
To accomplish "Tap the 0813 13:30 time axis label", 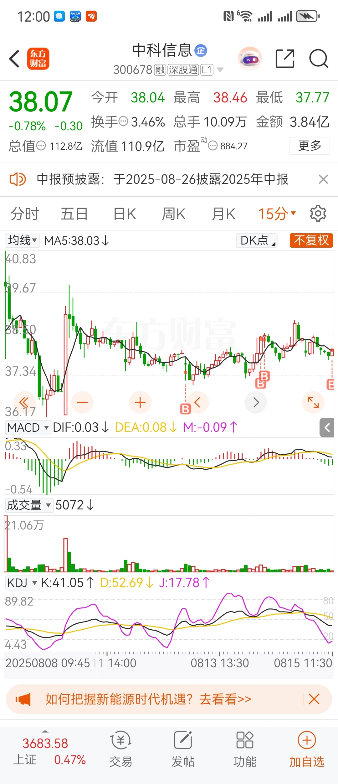I will pyautogui.click(x=220, y=663).
